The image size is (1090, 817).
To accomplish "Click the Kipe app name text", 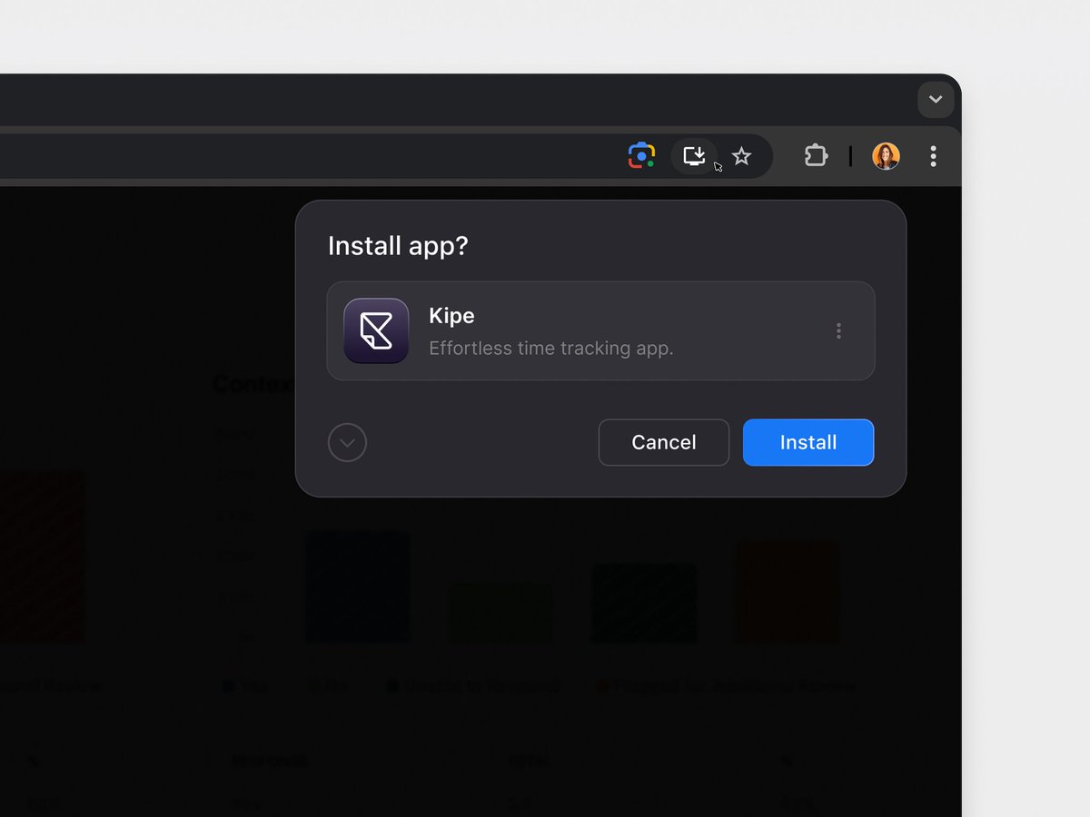I will [451, 316].
